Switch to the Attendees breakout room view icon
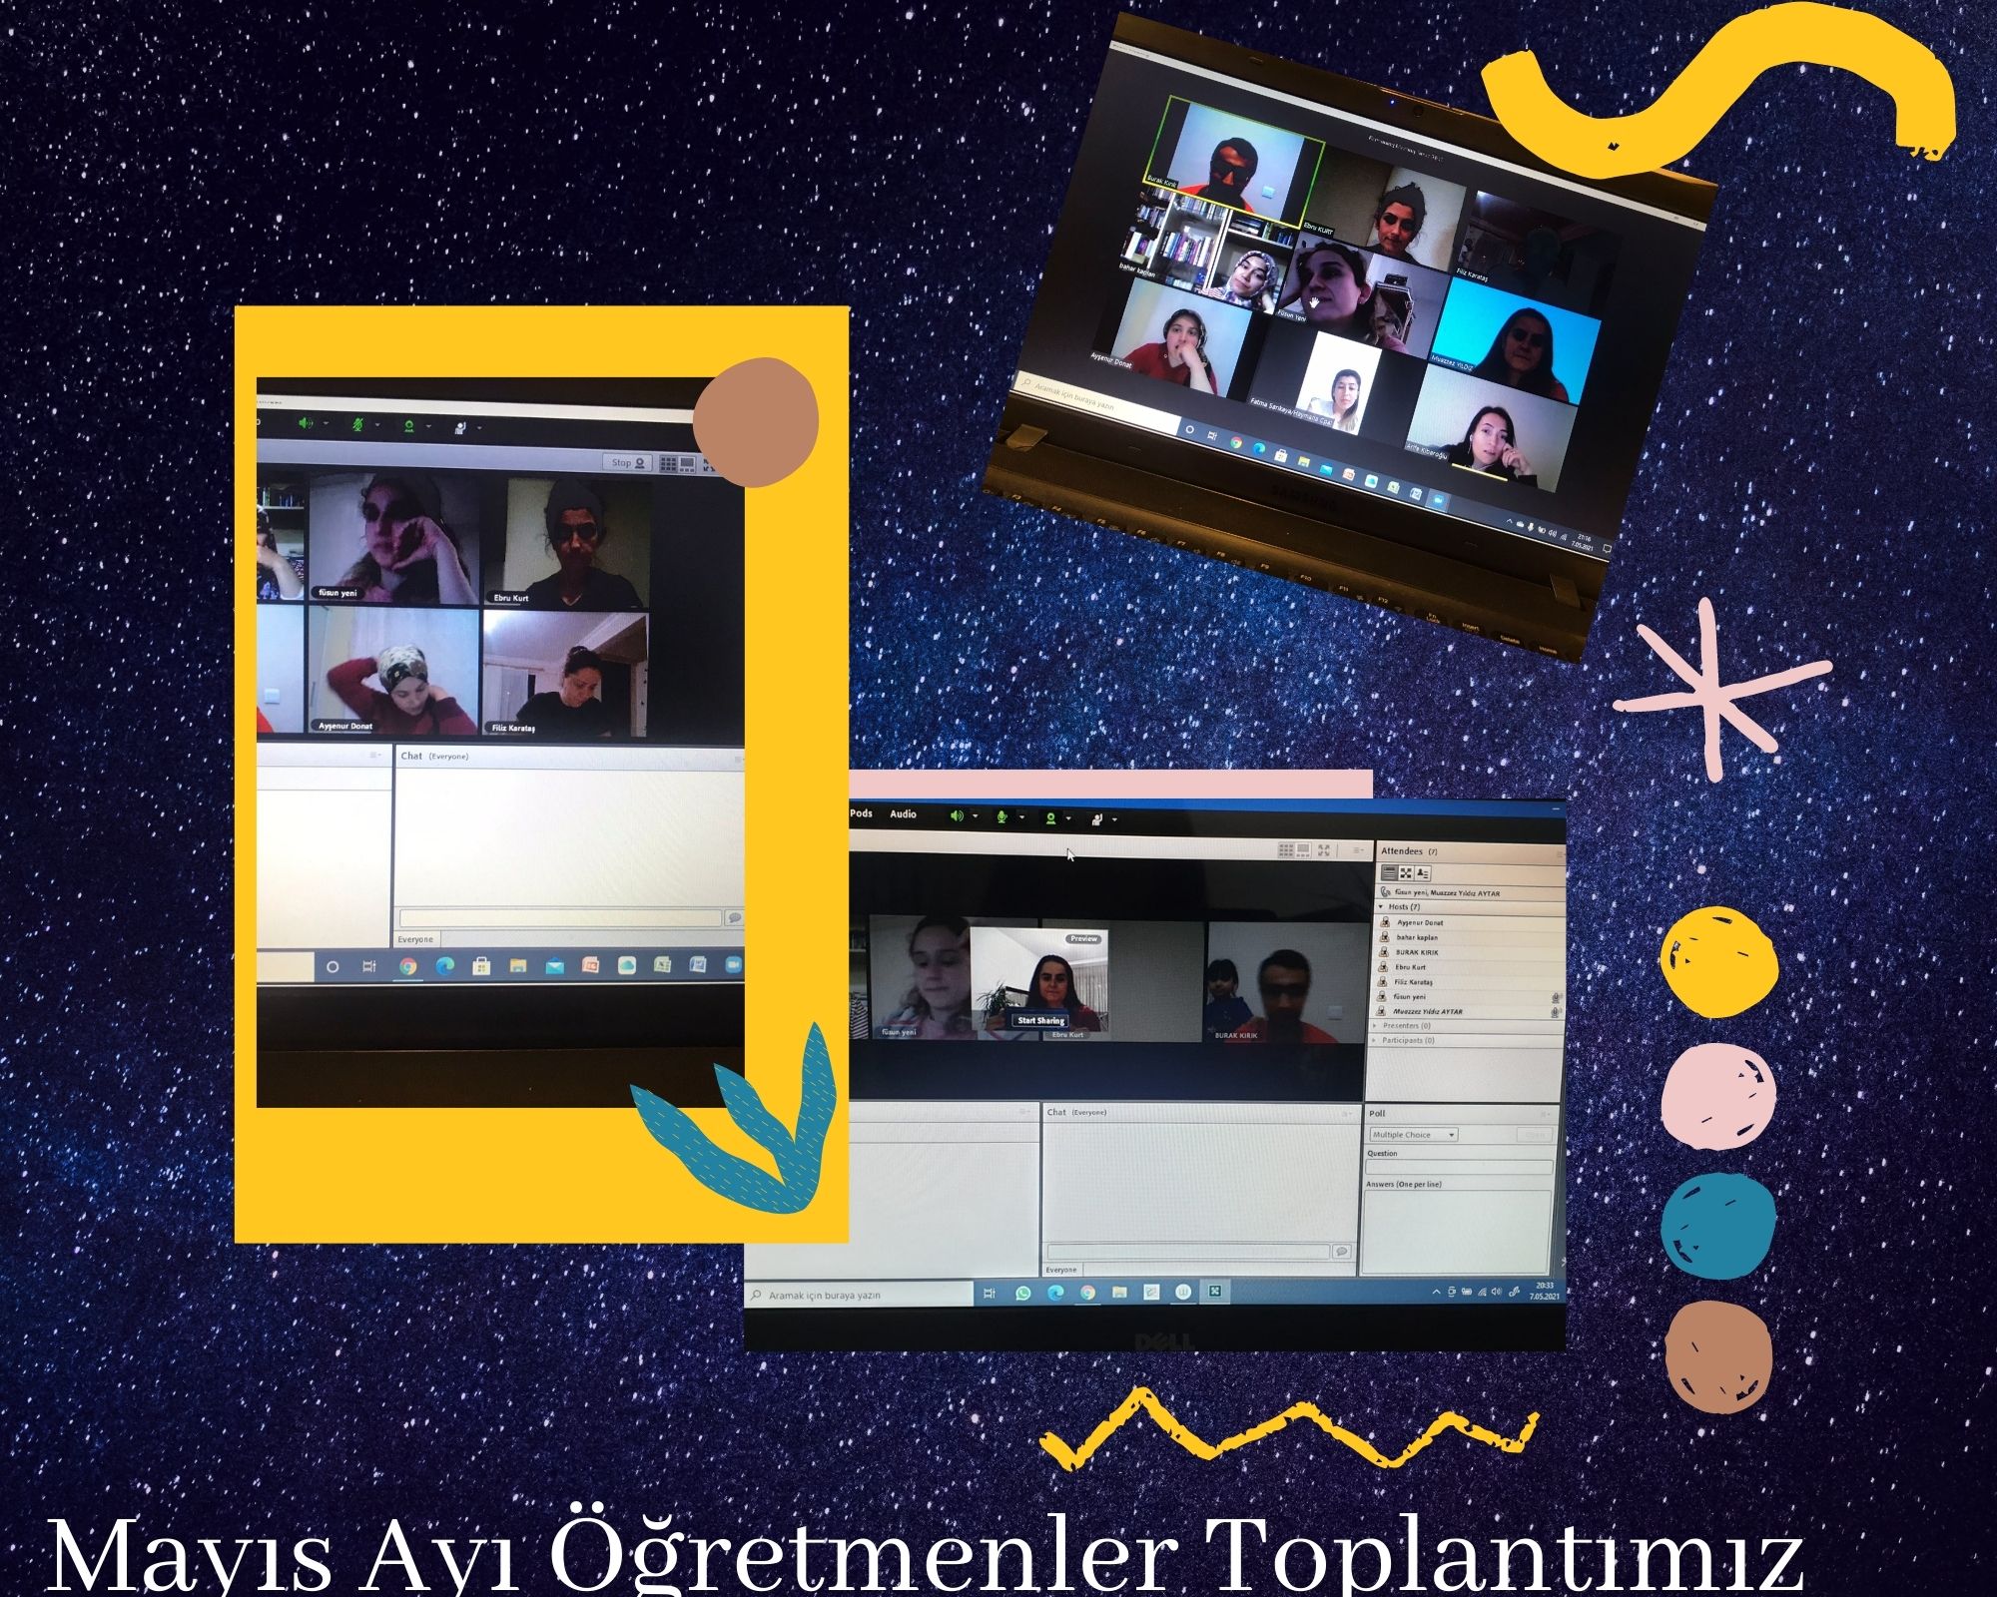1997x1597 pixels. click(1406, 873)
